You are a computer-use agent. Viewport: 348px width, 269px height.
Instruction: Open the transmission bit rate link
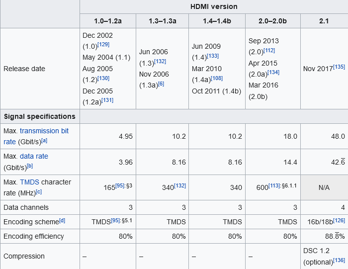pyautogui.click(x=44, y=131)
